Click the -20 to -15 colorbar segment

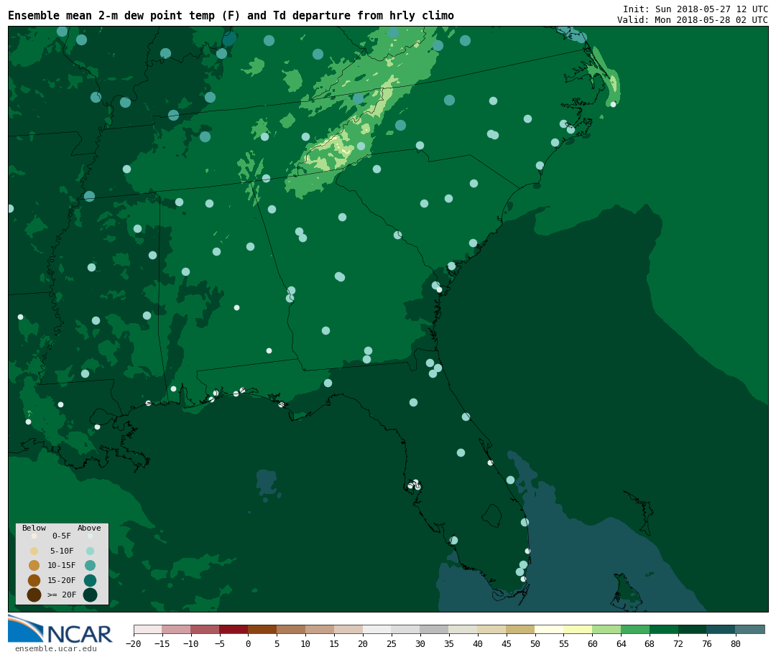click(148, 629)
